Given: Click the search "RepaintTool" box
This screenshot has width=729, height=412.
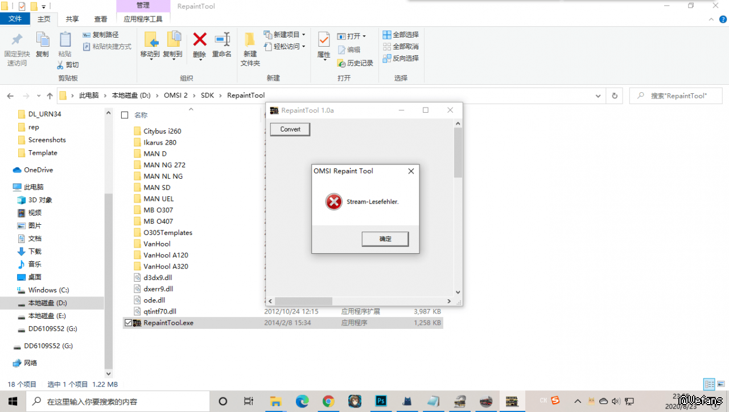Looking at the screenshot, I should click(676, 96).
